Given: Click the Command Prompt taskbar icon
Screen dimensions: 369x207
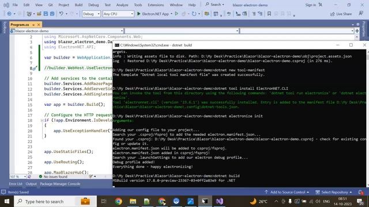Looking at the screenshot, I should coord(205,201).
